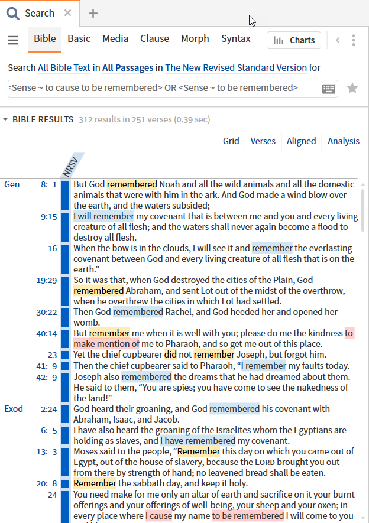The width and height of the screenshot is (369, 523).
Task: Click highlighted 'I remember' in 41:9
Action: point(263,366)
